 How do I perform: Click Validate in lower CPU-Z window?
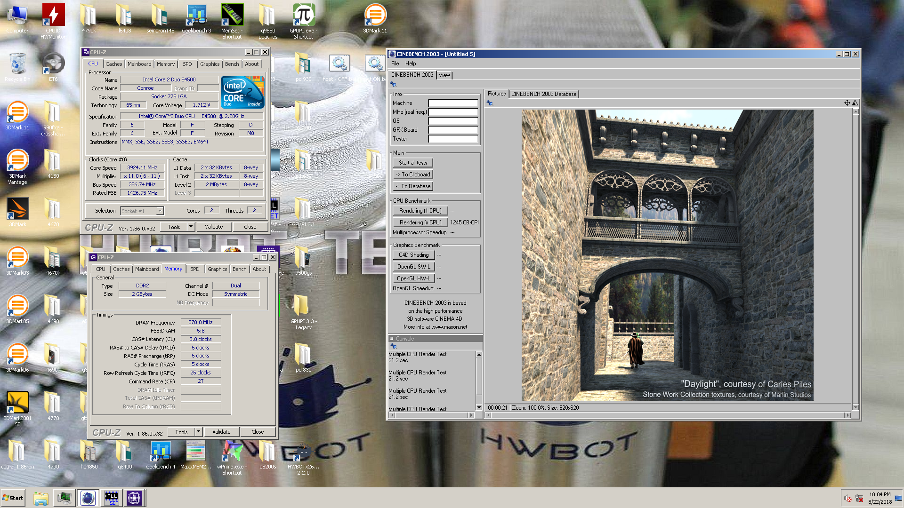221,432
